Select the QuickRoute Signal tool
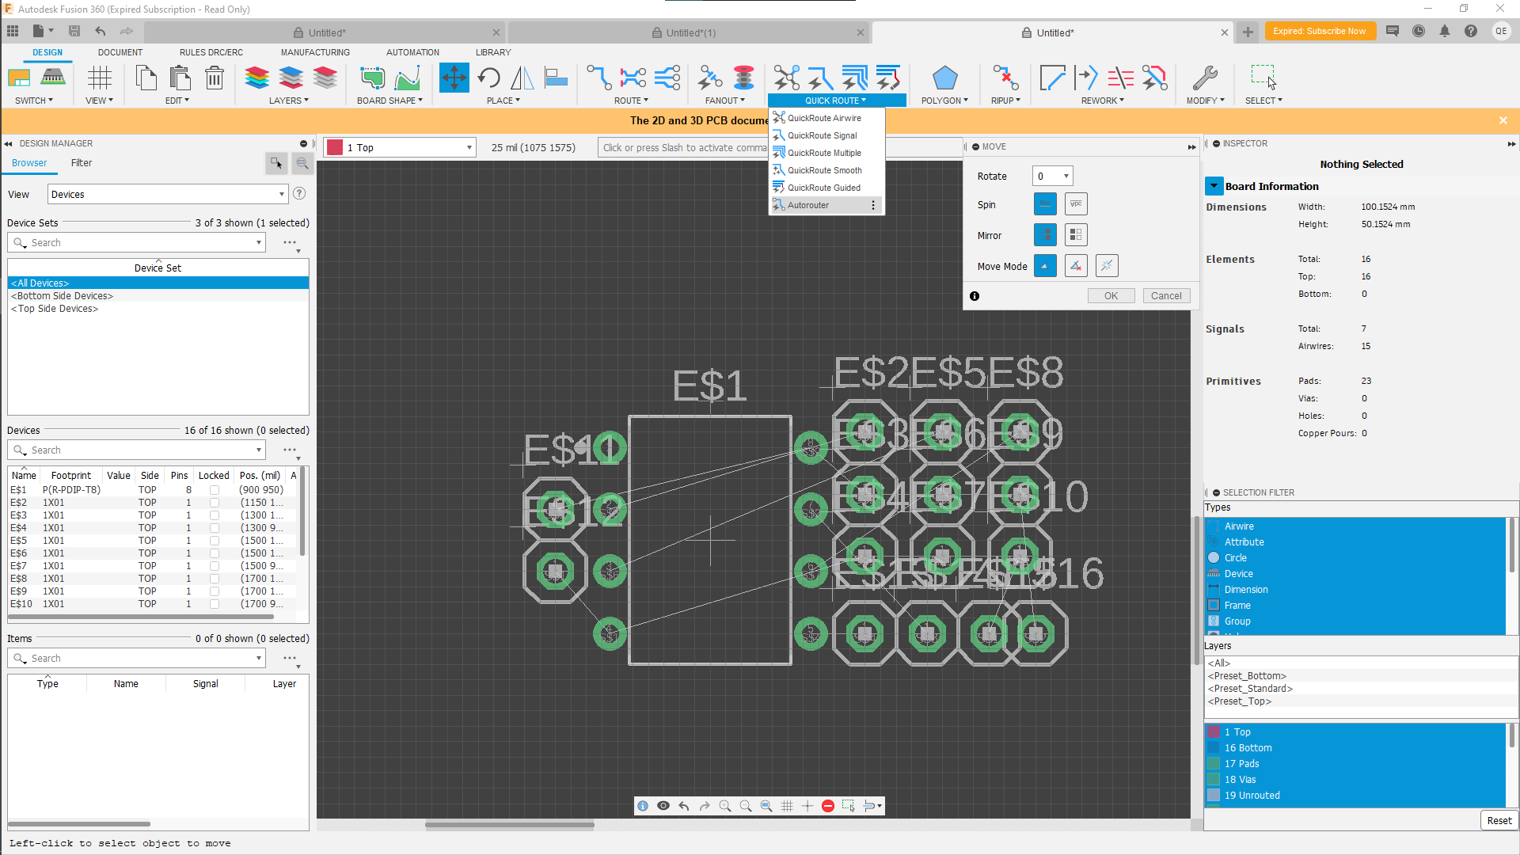Image resolution: width=1520 pixels, height=855 pixels. click(823, 135)
